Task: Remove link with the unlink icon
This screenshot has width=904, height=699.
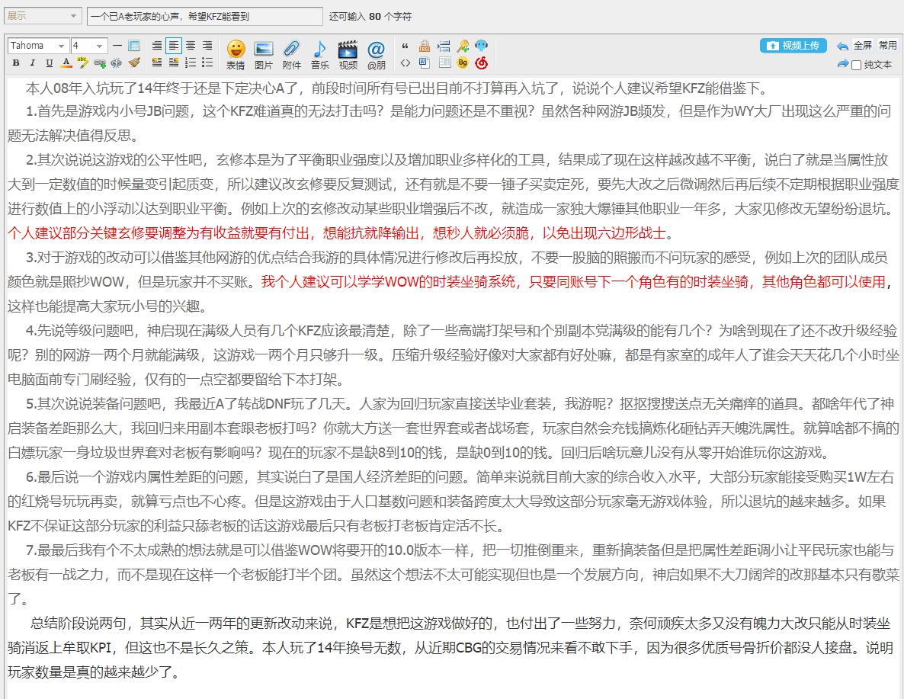Action: (x=117, y=63)
